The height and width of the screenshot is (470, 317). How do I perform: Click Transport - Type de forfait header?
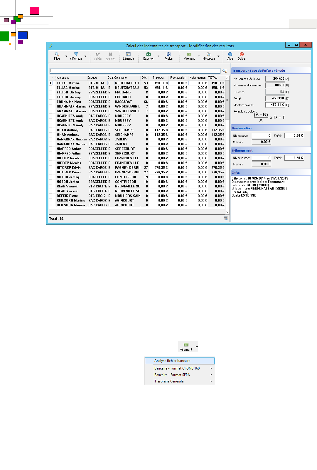pyautogui.click(x=271, y=70)
